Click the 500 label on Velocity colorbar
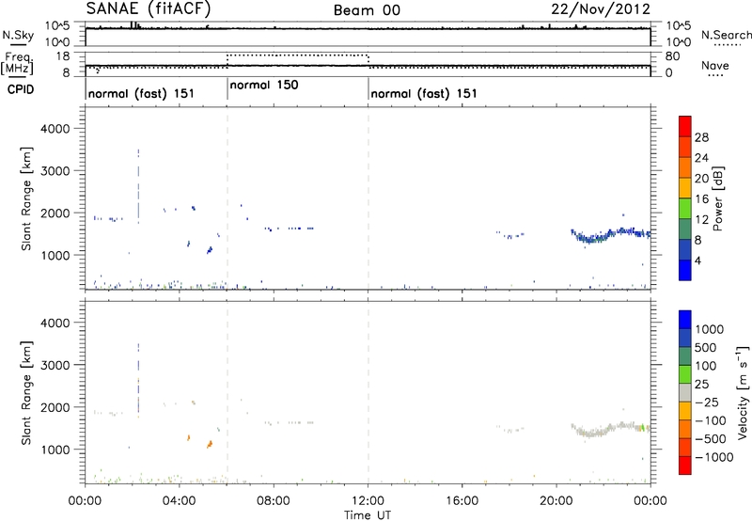752x521 pixels. (x=706, y=348)
